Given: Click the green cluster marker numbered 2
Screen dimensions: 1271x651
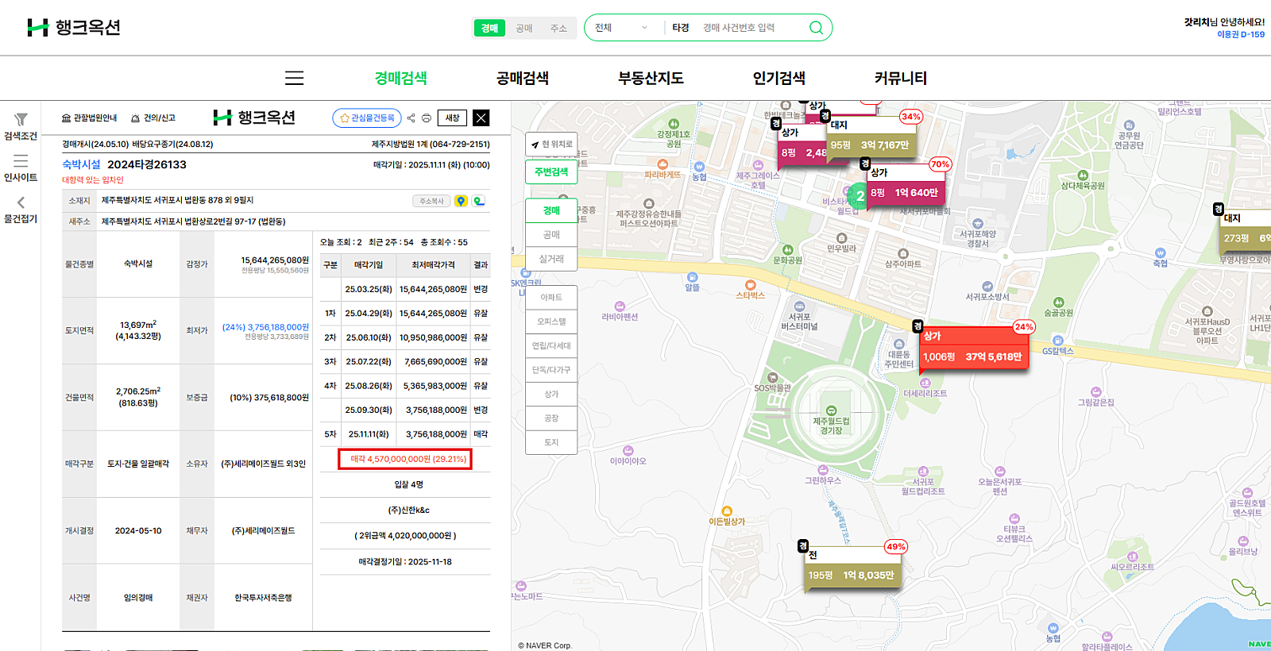Looking at the screenshot, I should pos(860,195).
